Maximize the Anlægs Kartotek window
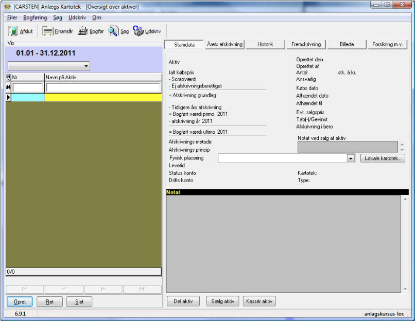Viewport: 416px width, 321px height. 387,5
